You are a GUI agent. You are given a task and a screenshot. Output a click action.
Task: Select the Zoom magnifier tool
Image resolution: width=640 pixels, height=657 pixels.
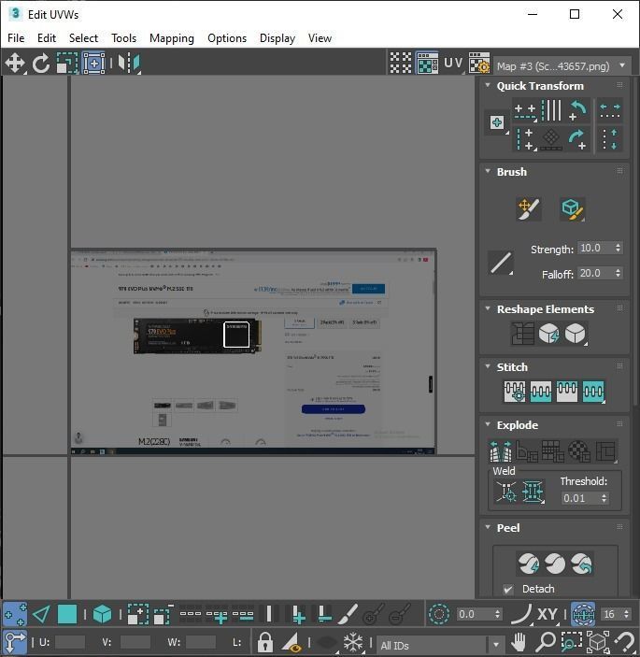click(x=547, y=642)
